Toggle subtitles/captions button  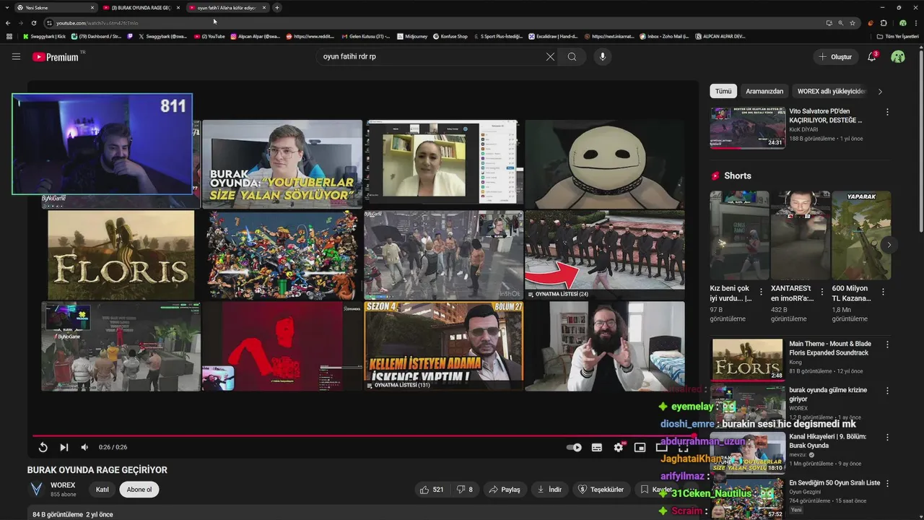pyautogui.click(x=597, y=447)
